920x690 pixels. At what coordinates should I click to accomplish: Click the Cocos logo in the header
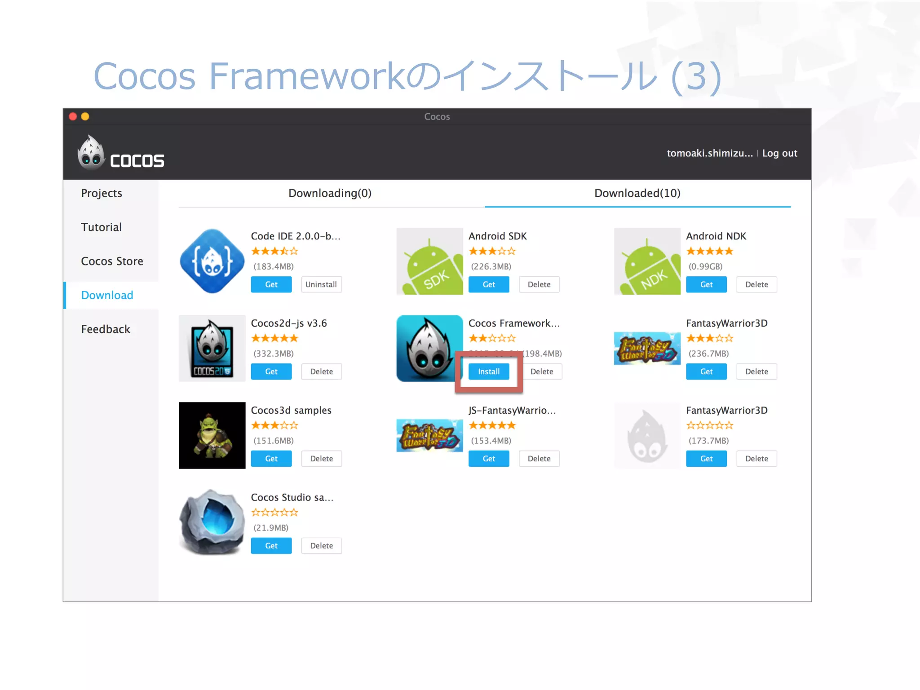pyautogui.click(x=121, y=153)
